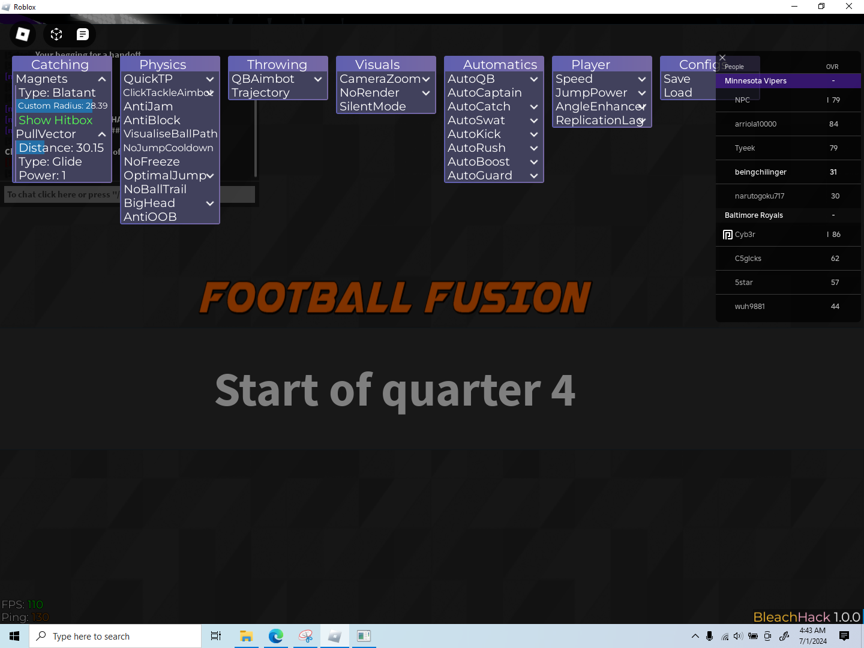Image resolution: width=864 pixels, height=648 pixels.
Task: Click the Throwing panel header
Action: [x=278, y=64]
